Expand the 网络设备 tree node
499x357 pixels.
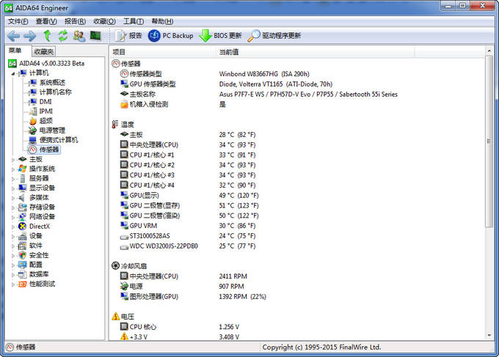(x=13, y=218)
